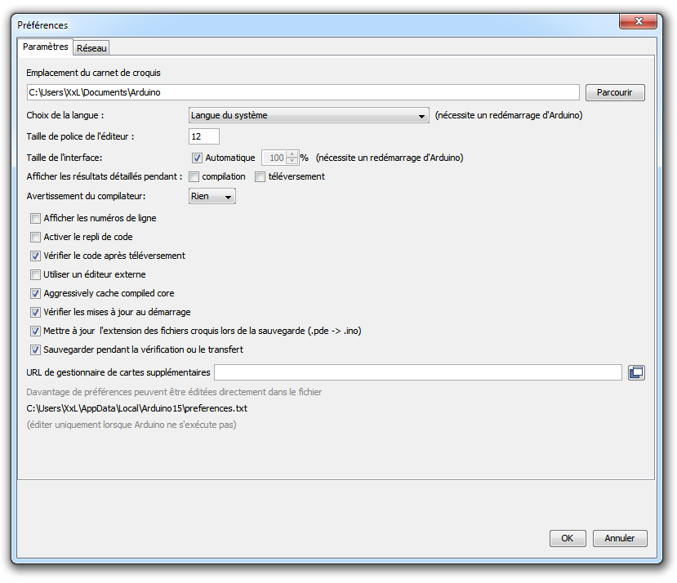Enable Activer le repli de code
The height and width of the screenshot is (583, 677).
pyautogui.click(x=35, y=237)
